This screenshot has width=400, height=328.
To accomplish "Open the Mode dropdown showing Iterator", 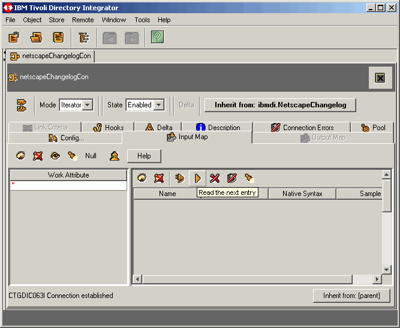I will tap(88, 105).
